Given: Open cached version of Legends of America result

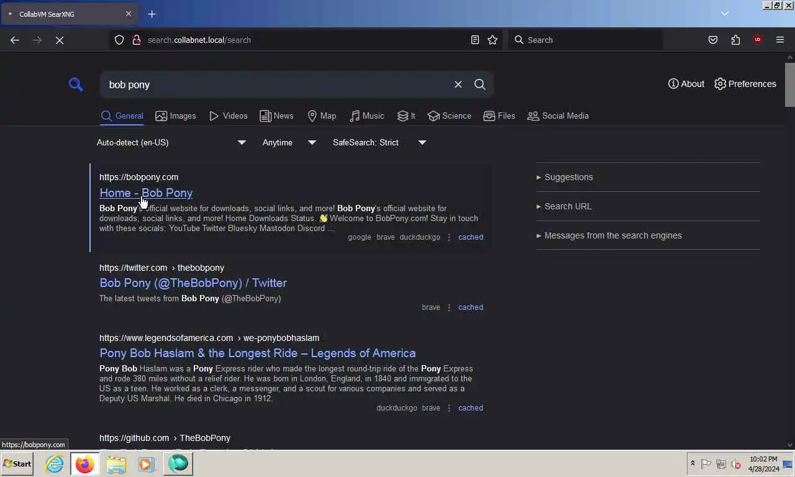Looking at the screenshot, I should 471,408.
